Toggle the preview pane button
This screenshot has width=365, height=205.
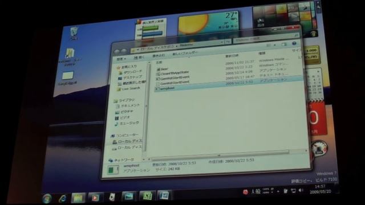(x=284, y=44)
